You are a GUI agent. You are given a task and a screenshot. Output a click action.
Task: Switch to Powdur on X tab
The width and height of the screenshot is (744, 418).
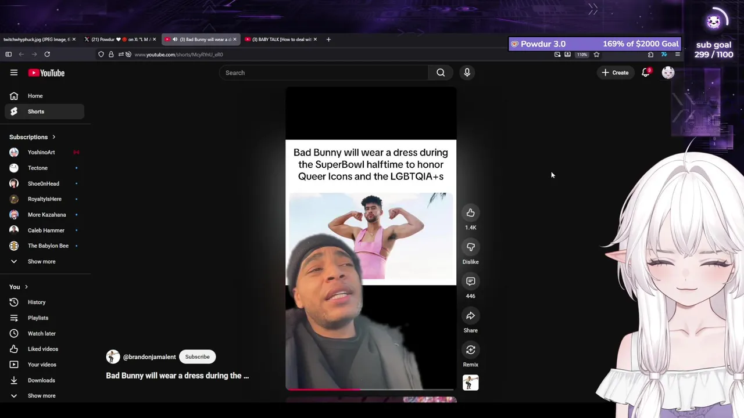coord(120,39)
